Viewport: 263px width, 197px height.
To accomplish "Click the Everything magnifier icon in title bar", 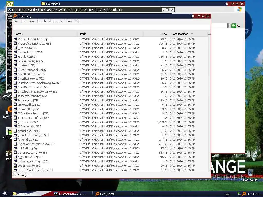I will pos(15,16).
